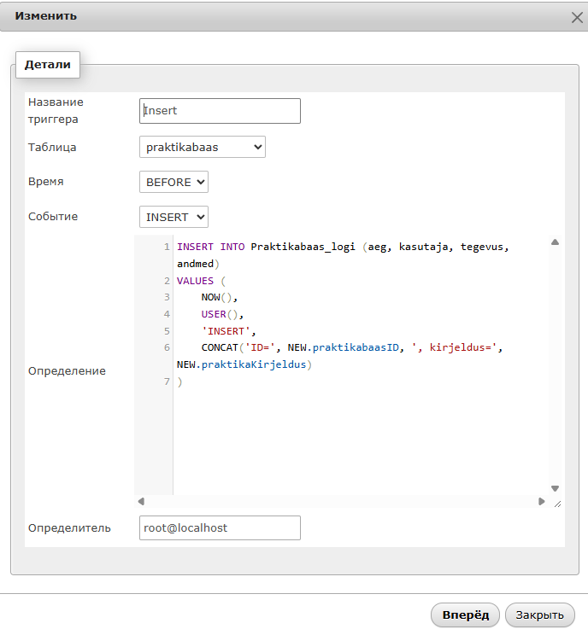588x635 pixels.
Task: Close the dialog with the X icon
Action: (x=576, y=16)
